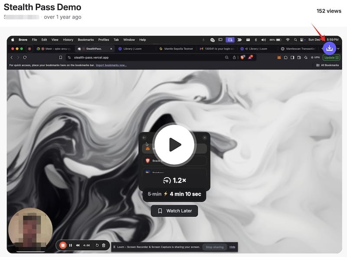Switch to the Mantlescan Transaction tab
The height and width of the screenshot is (257, 347).
click(x=298, y=49)
